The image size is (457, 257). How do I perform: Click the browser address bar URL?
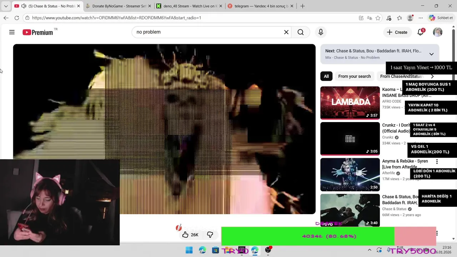(116, 18)
